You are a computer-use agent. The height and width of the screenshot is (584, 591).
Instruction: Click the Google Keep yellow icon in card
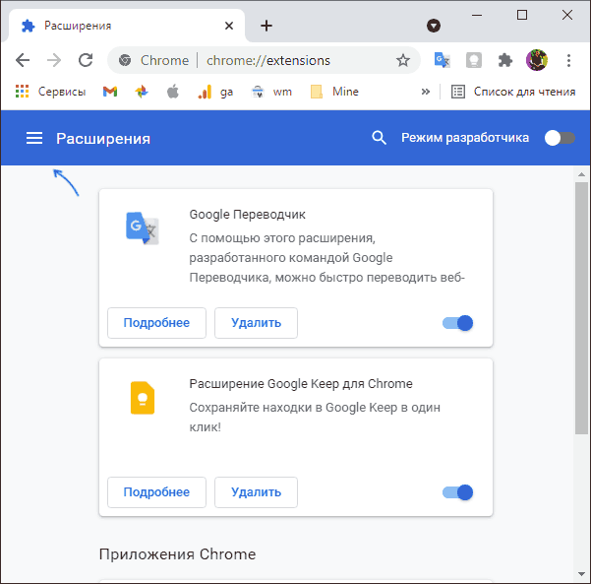[x=143, y=398]
